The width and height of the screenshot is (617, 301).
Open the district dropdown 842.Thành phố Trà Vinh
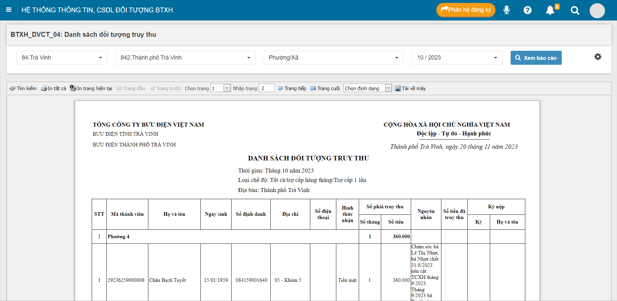point(185,58)
